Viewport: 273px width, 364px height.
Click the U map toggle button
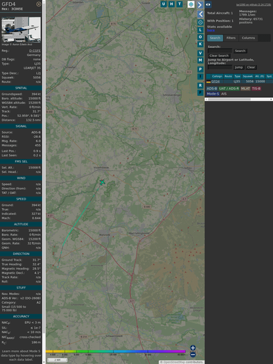click(x=163, y=4)
